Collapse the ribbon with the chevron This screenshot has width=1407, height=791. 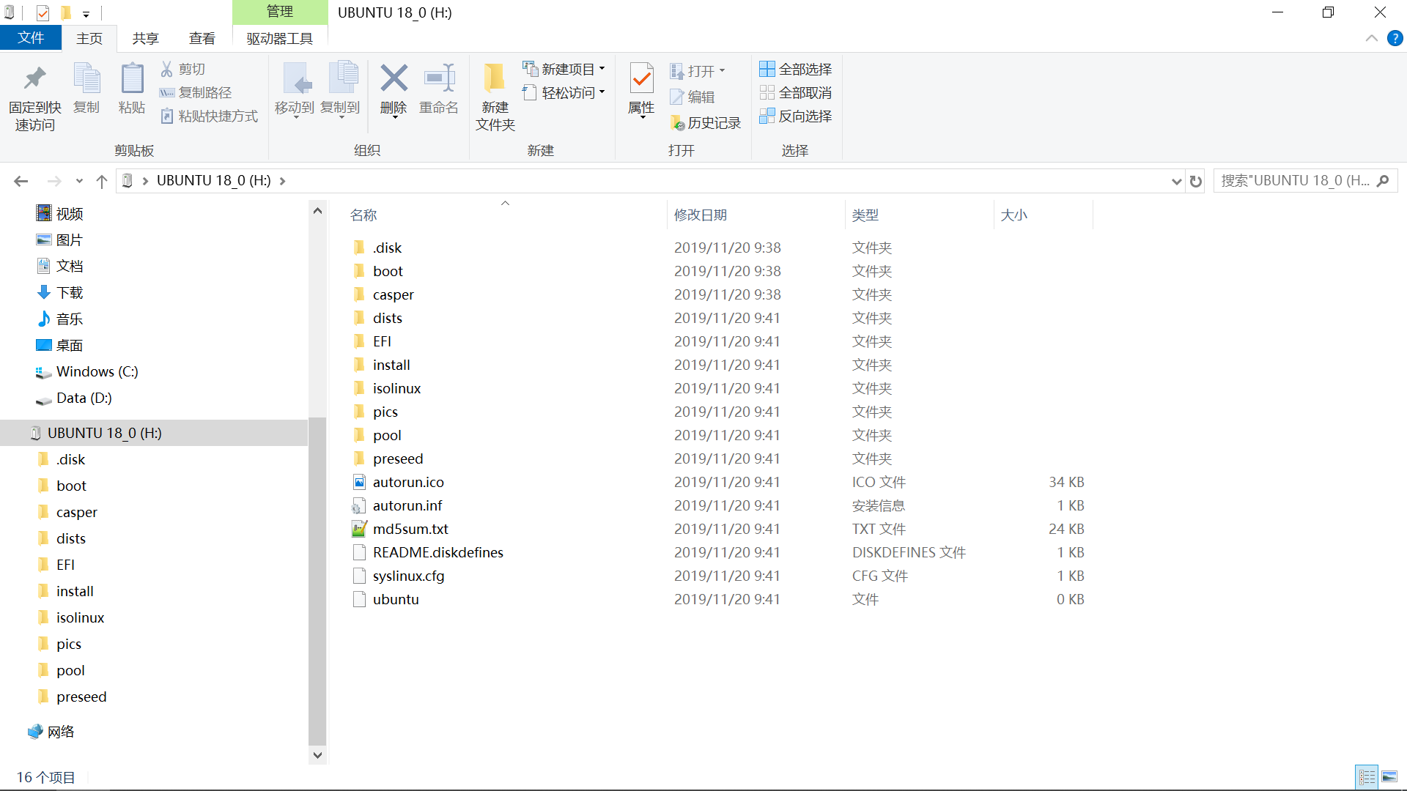coord(1371,39)
